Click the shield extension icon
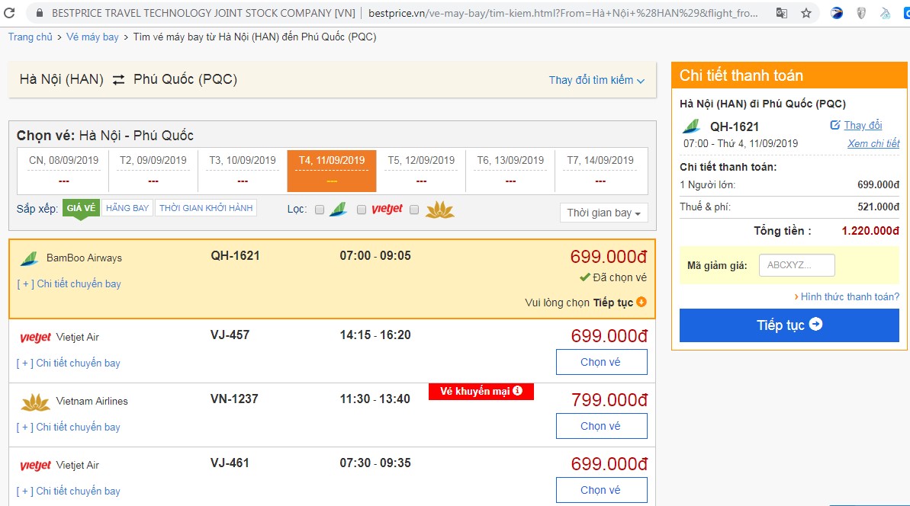910x506 pixels. (861, 13)
